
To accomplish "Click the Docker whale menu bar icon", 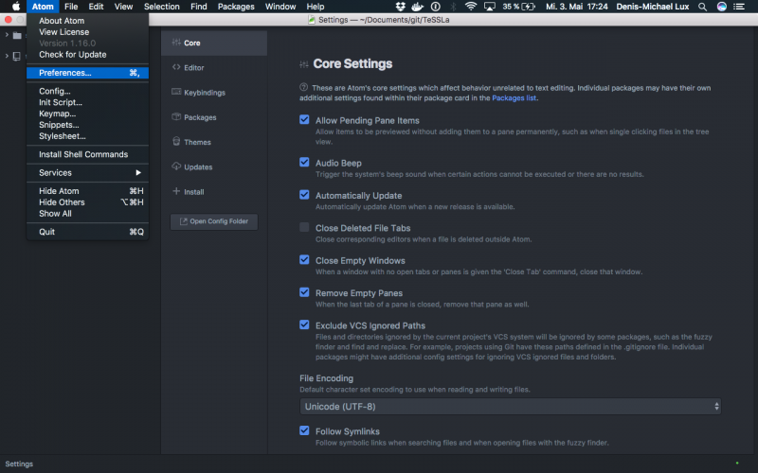I will tap(417, 7).
